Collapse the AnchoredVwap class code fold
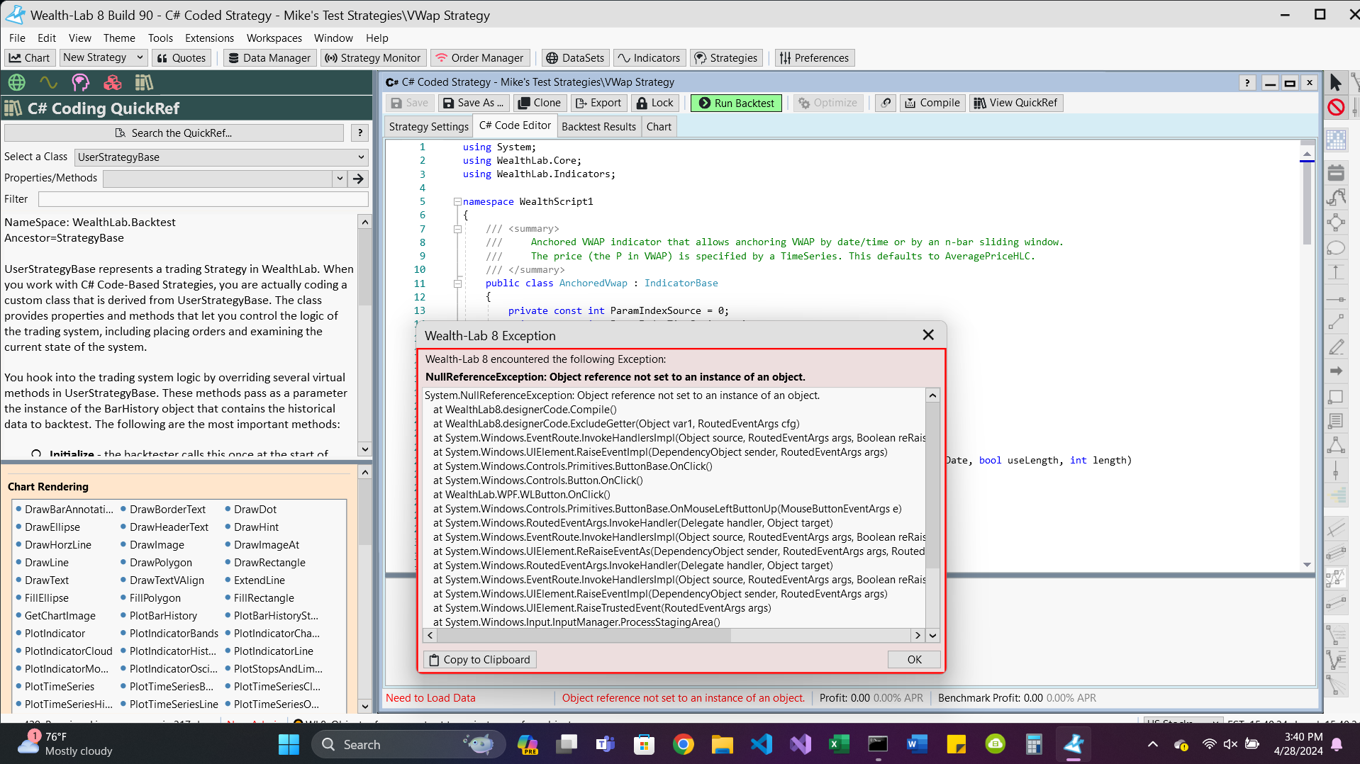This screenshot has width=1360, height=764. click(457, 283)
